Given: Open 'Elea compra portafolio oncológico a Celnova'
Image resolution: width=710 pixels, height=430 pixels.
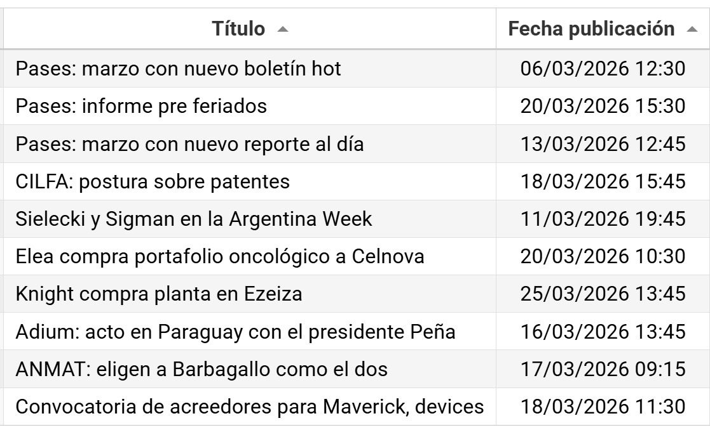Looking at the screenshot, I should point(220,257).
